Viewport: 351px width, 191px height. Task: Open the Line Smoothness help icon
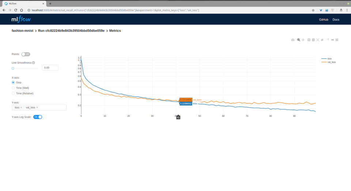[x=33, y=62]
